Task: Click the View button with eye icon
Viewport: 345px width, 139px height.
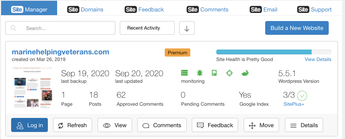Action: [115, 125]
